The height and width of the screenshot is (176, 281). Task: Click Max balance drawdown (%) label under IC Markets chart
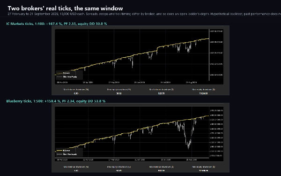(76, 90)
